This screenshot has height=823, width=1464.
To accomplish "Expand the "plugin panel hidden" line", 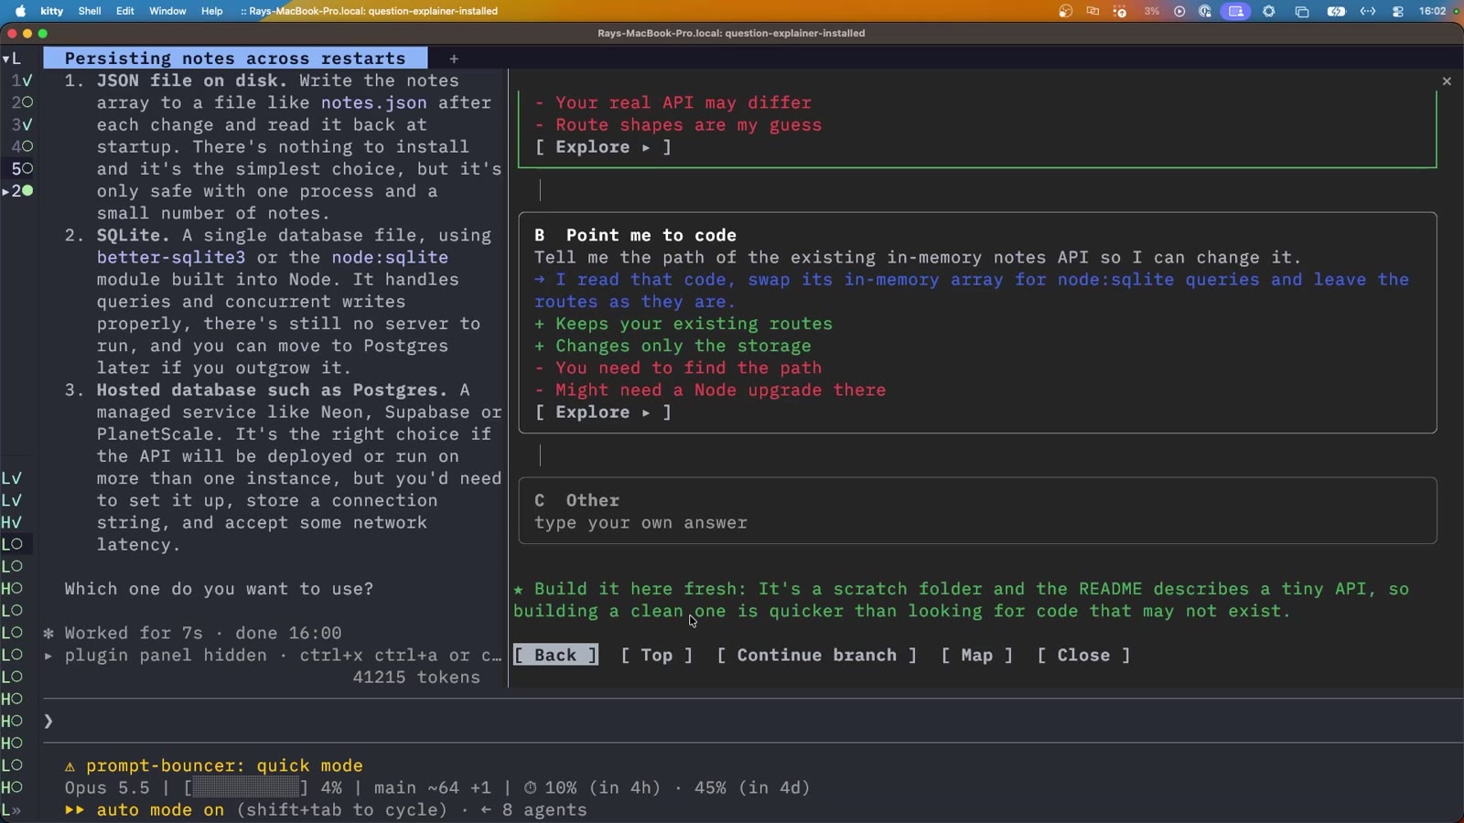I will 48,656.
